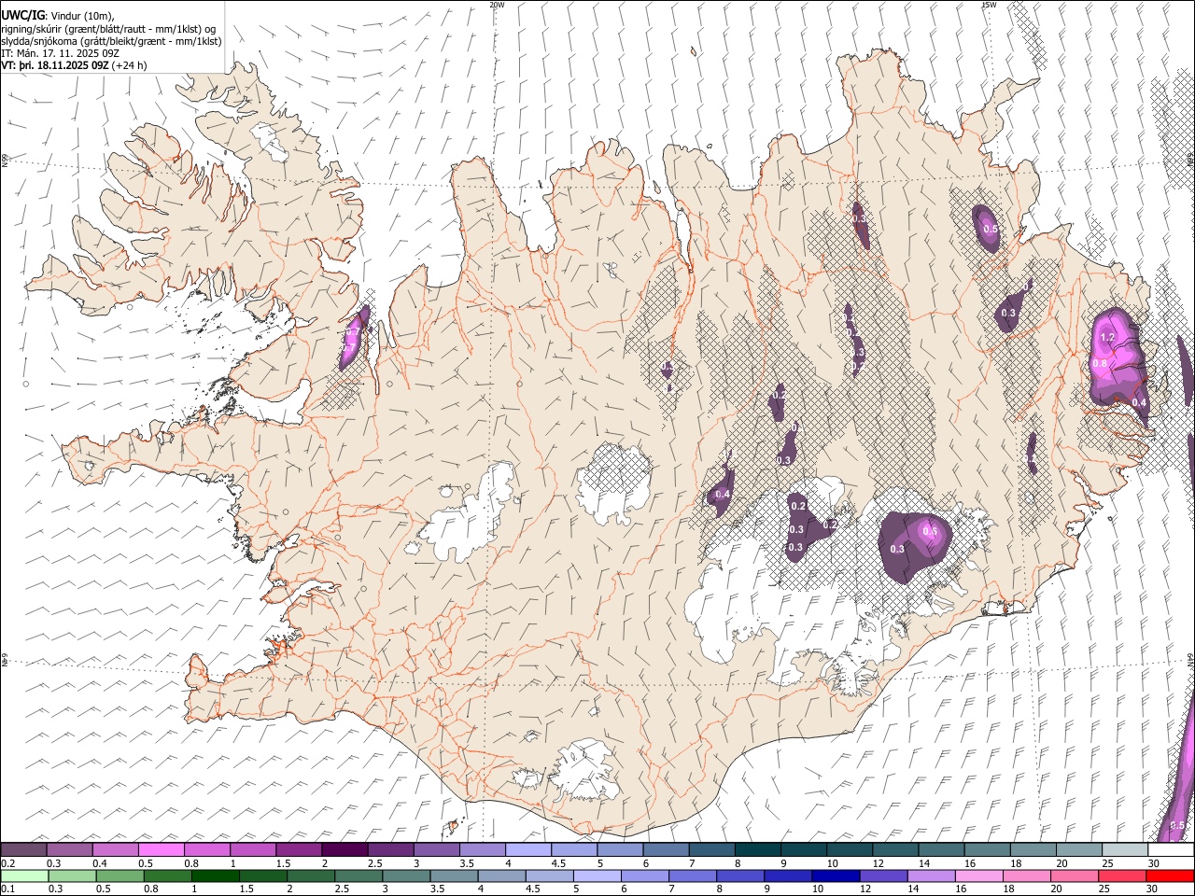Click the darkest green 1 mm rain swatch
Screen dimensions: 1195x896
(x=215, y=876)
